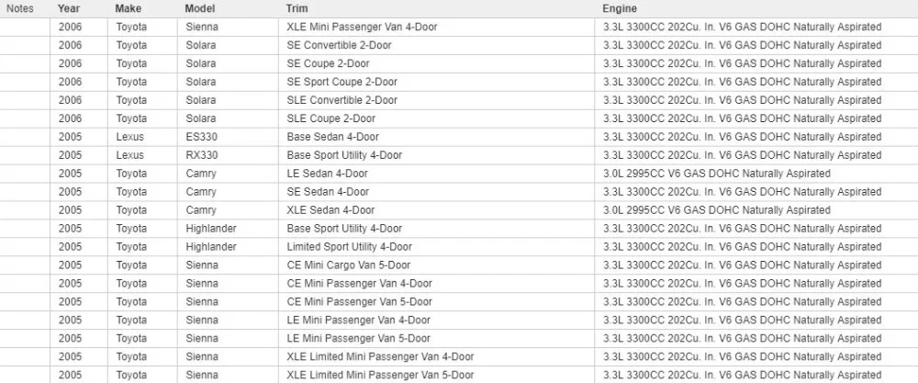Screen dimensions: 918x383
Task: Click the 2005 Camry LE Sedan 4-Door trim
Action: point(328,174)
